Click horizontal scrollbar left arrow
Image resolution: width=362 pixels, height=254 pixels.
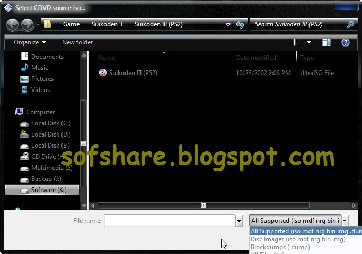[x=93, y=205]
